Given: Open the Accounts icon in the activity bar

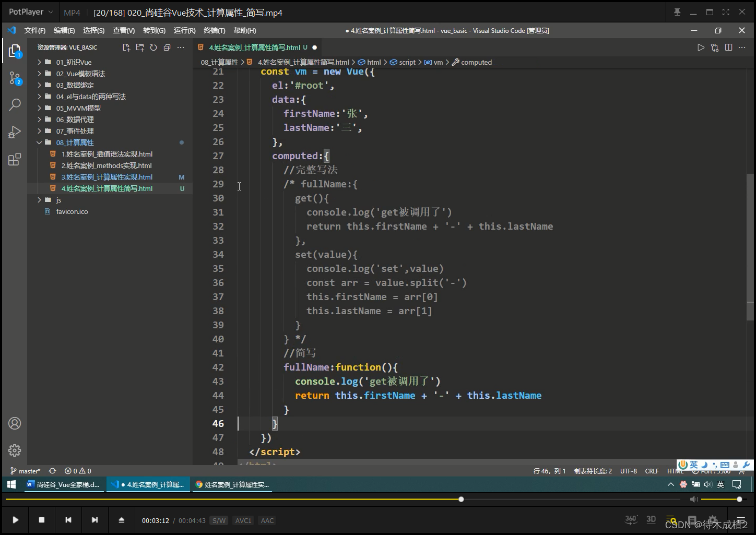Looking at the screenshot, I should click(x=15, y=423).
